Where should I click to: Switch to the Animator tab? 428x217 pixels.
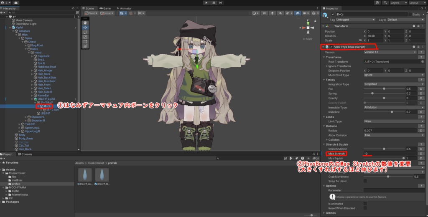[x=124, y=8]
